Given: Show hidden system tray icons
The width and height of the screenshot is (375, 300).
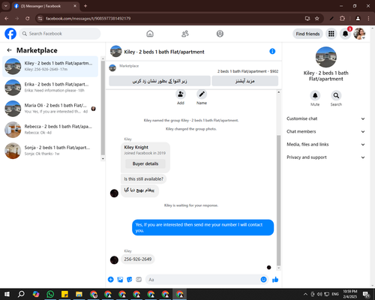Looking at the screenshot, I should (x=305, y=294).
